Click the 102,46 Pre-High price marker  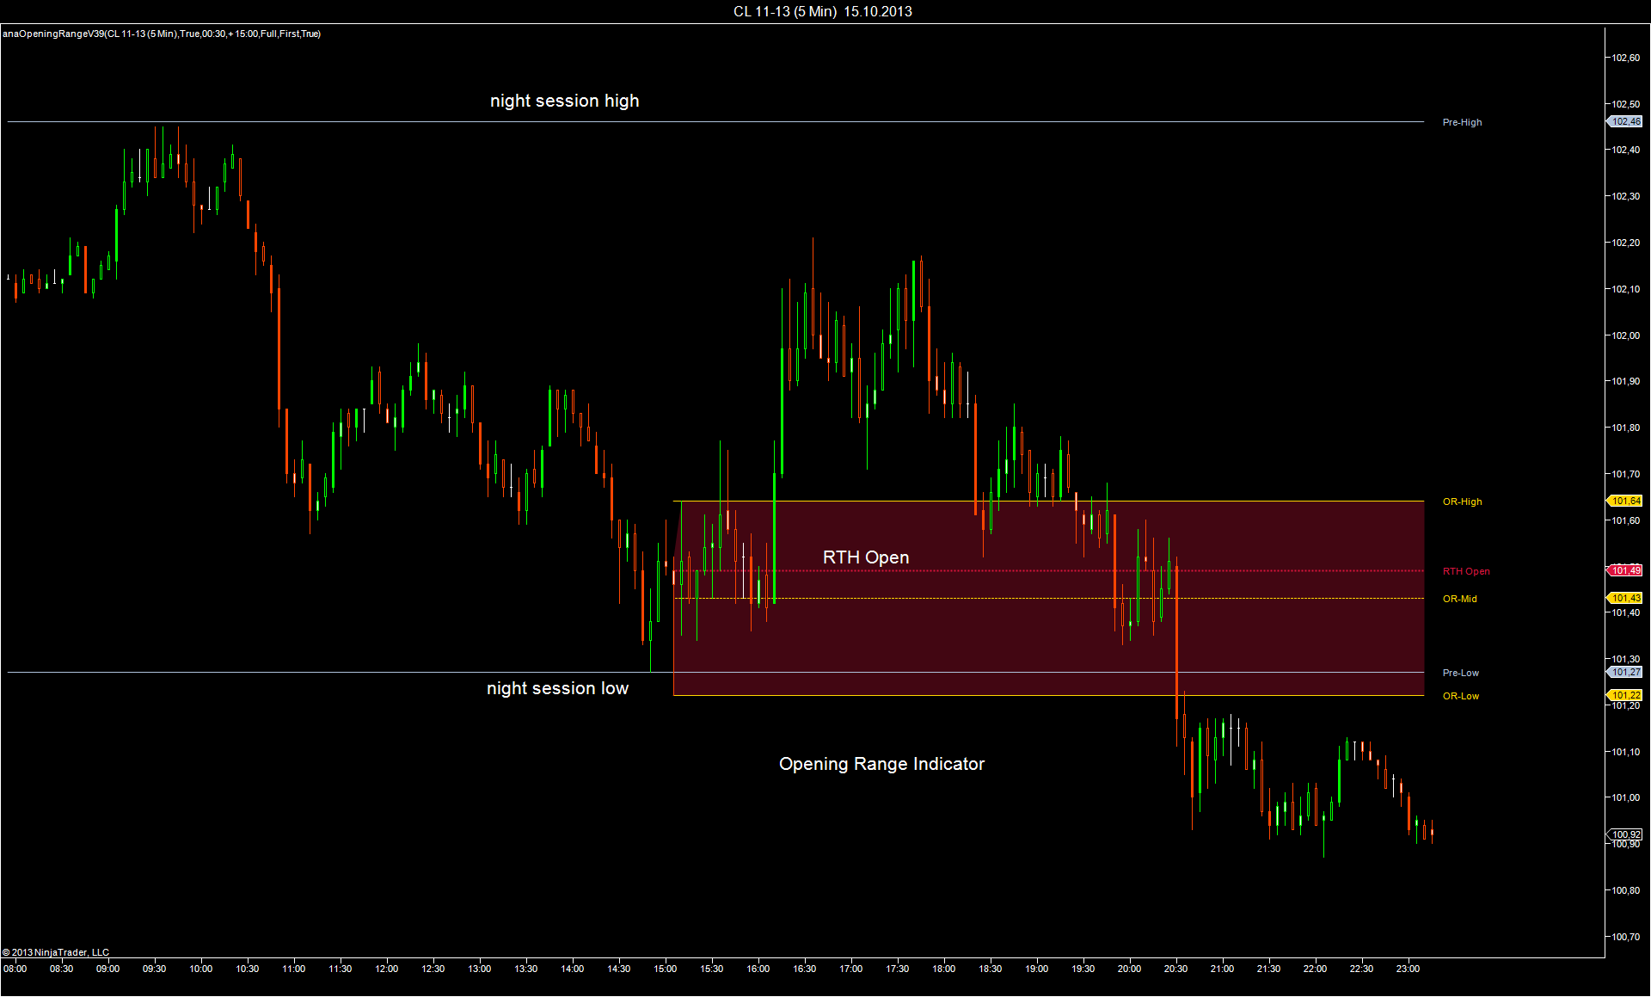(1625, 122)
